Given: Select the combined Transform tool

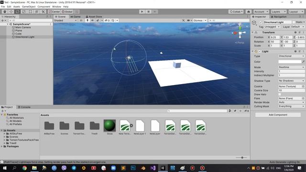Looking at the screenshot, I should tap(37, 11).
